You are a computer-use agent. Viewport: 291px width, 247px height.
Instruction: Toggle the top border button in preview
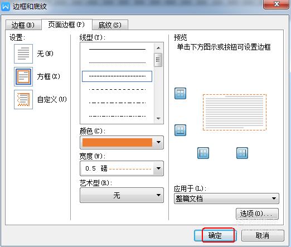[x=180, y=93]
